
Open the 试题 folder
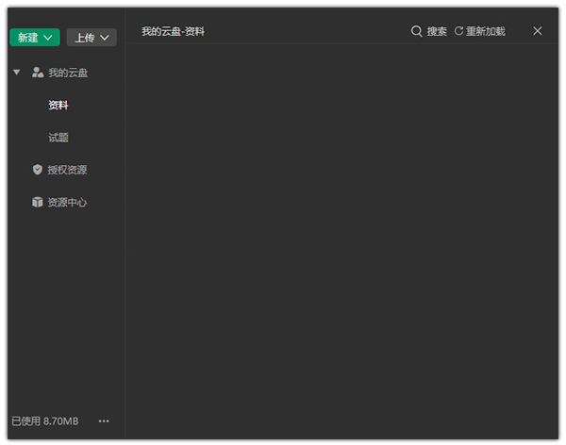[58, 138]
